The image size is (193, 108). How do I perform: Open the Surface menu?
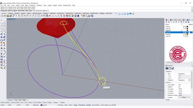tap(18, 5)
